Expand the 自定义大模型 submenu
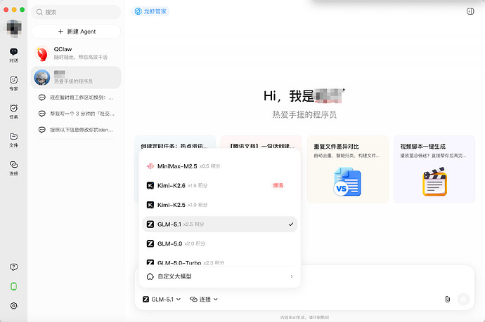Screen dimensions: 485x322 (x=219, y=276)
